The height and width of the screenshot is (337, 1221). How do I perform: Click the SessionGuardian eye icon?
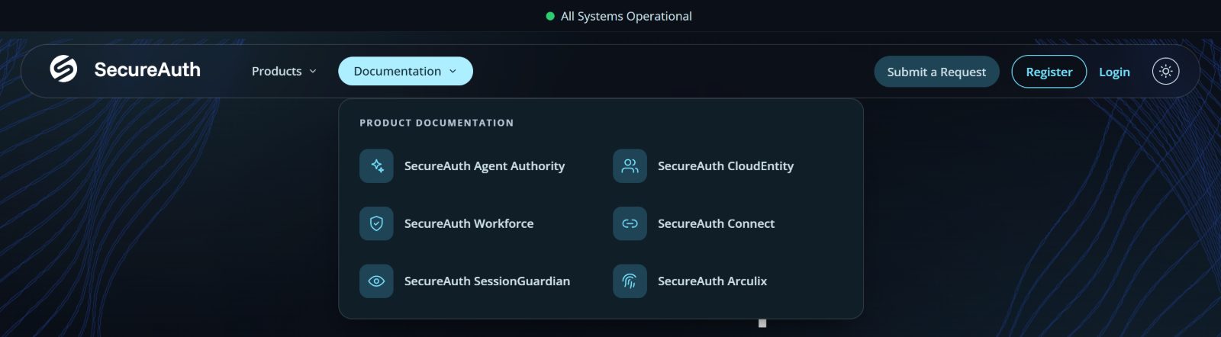click(x=376, y=281)
